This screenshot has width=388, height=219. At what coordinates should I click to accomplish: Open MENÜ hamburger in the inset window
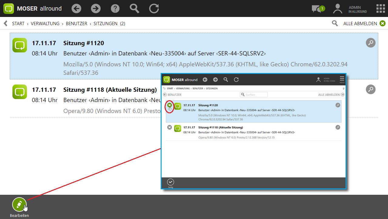pos(342,79)
